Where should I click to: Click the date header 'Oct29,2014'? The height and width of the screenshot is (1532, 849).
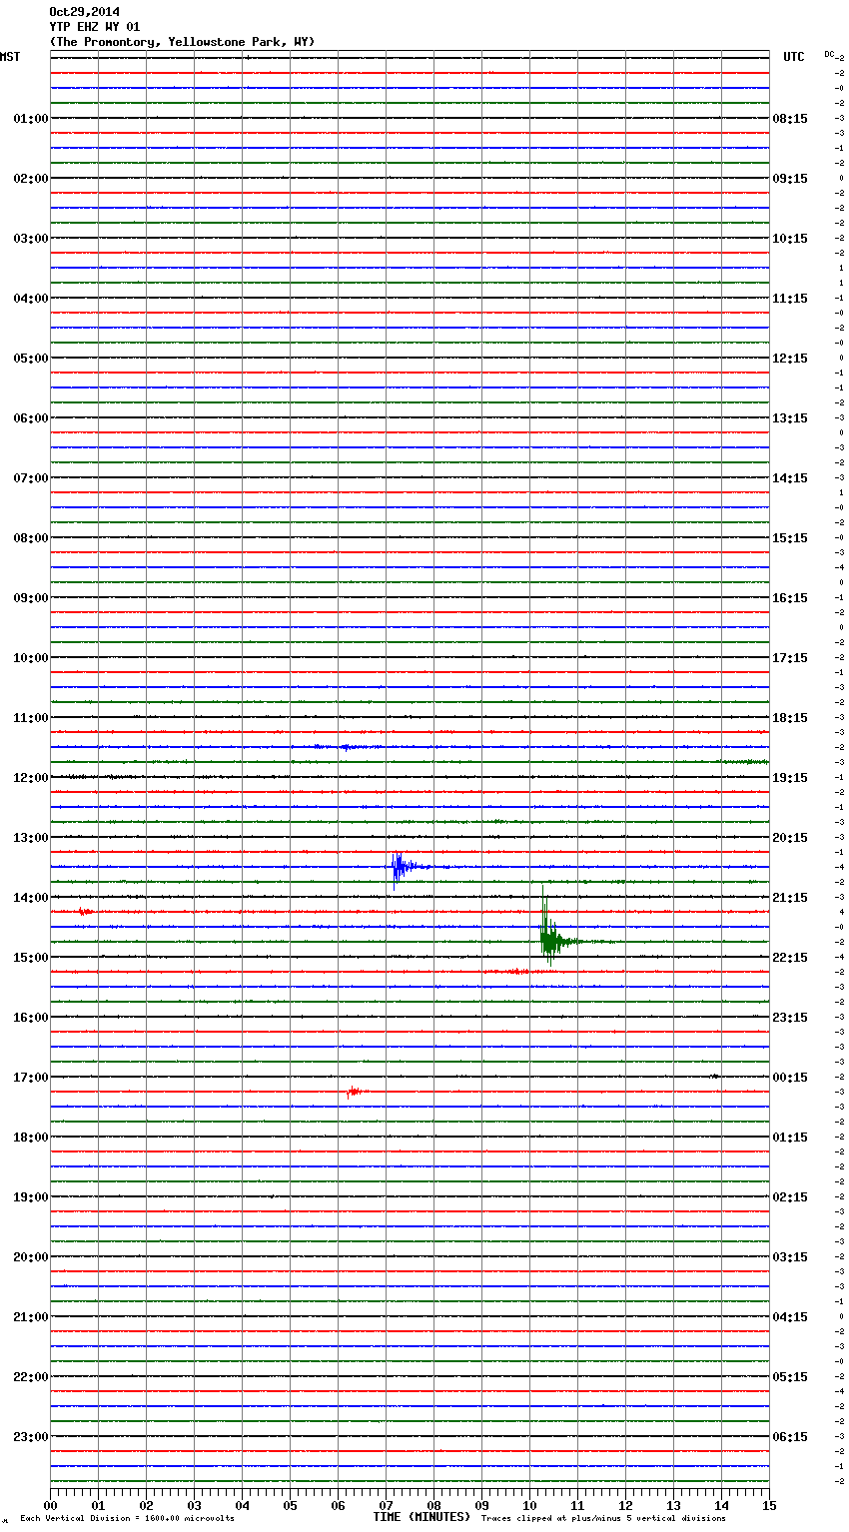[x=84, y=12]
